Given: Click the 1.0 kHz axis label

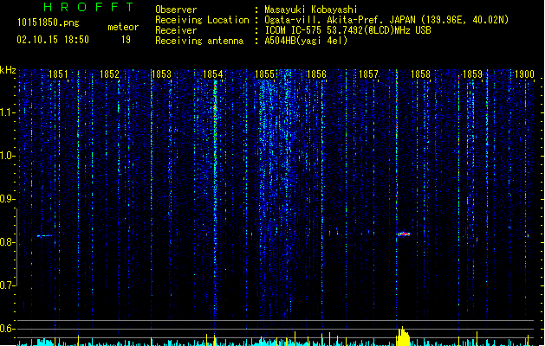Looking at the screenshot, I should (7, 156).
